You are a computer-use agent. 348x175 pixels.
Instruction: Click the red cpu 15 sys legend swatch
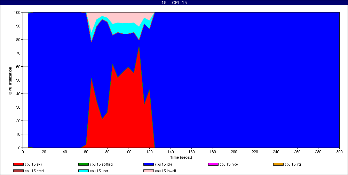coord(18,164)
